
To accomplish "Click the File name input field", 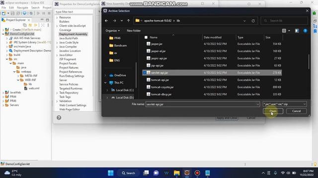I will pos(201,104).
